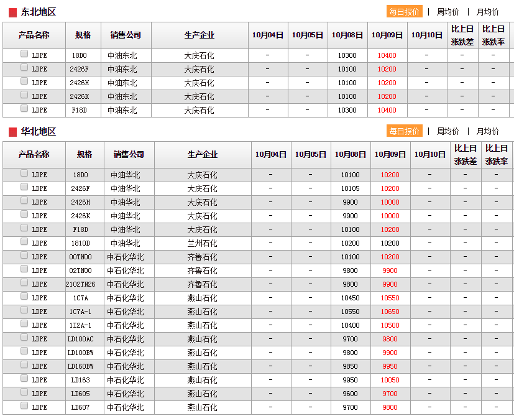This screenshot has width=514, height=416.
Task: Tick the 华北地区 LDPE 18D0 checkbox
Action: [x=24, y=173]
